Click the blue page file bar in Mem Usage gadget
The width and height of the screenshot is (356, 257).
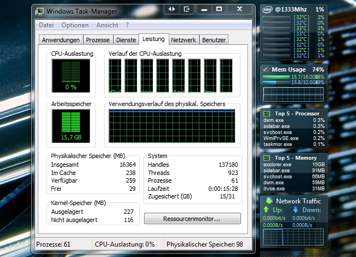tap(276, 83)
